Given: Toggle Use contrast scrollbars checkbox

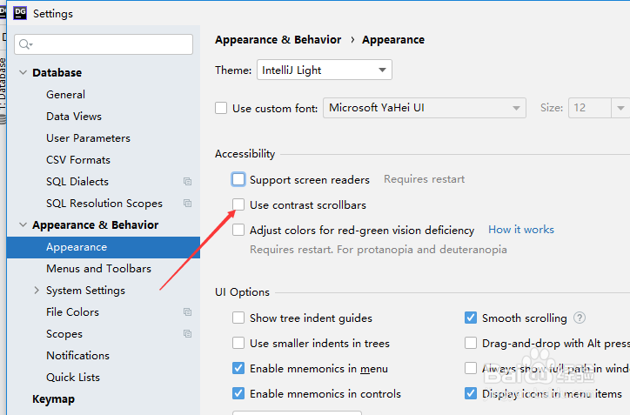Looking at the screenshot, I should tap(238, 204).
